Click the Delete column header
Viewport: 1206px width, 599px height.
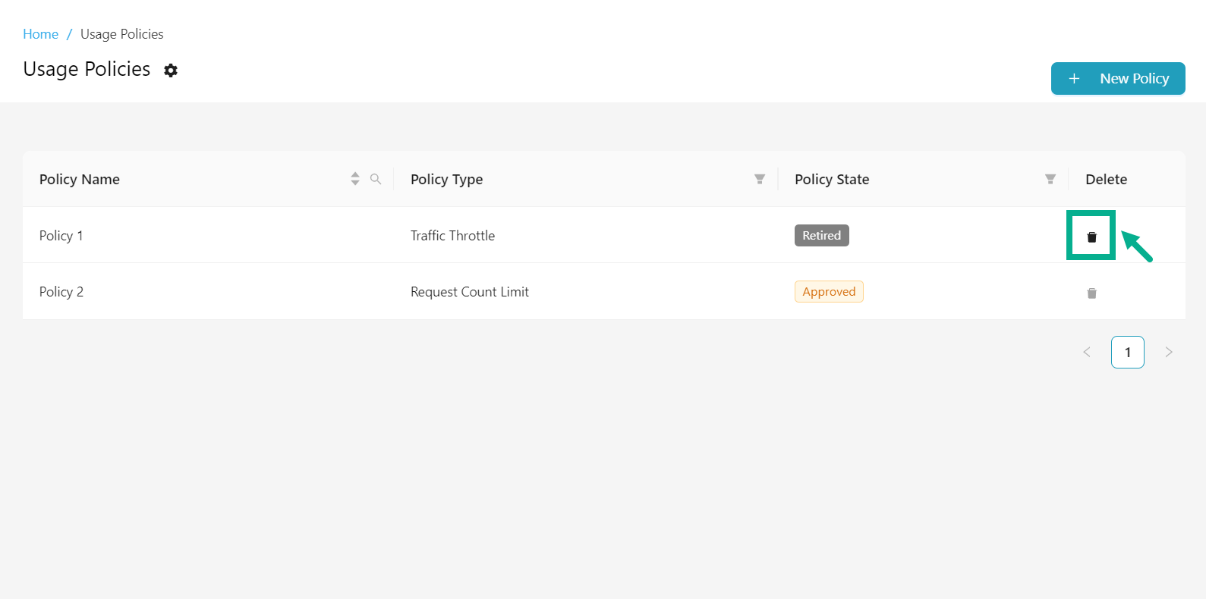(x=1106, y=180)
